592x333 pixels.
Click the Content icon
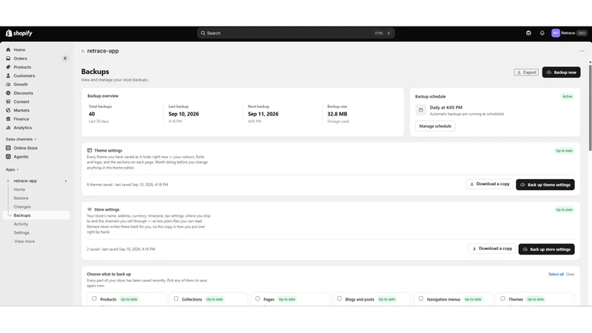(x=8, y=102)
